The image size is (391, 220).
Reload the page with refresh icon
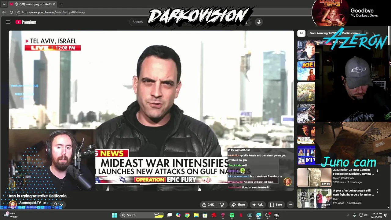tap(11, 12)
